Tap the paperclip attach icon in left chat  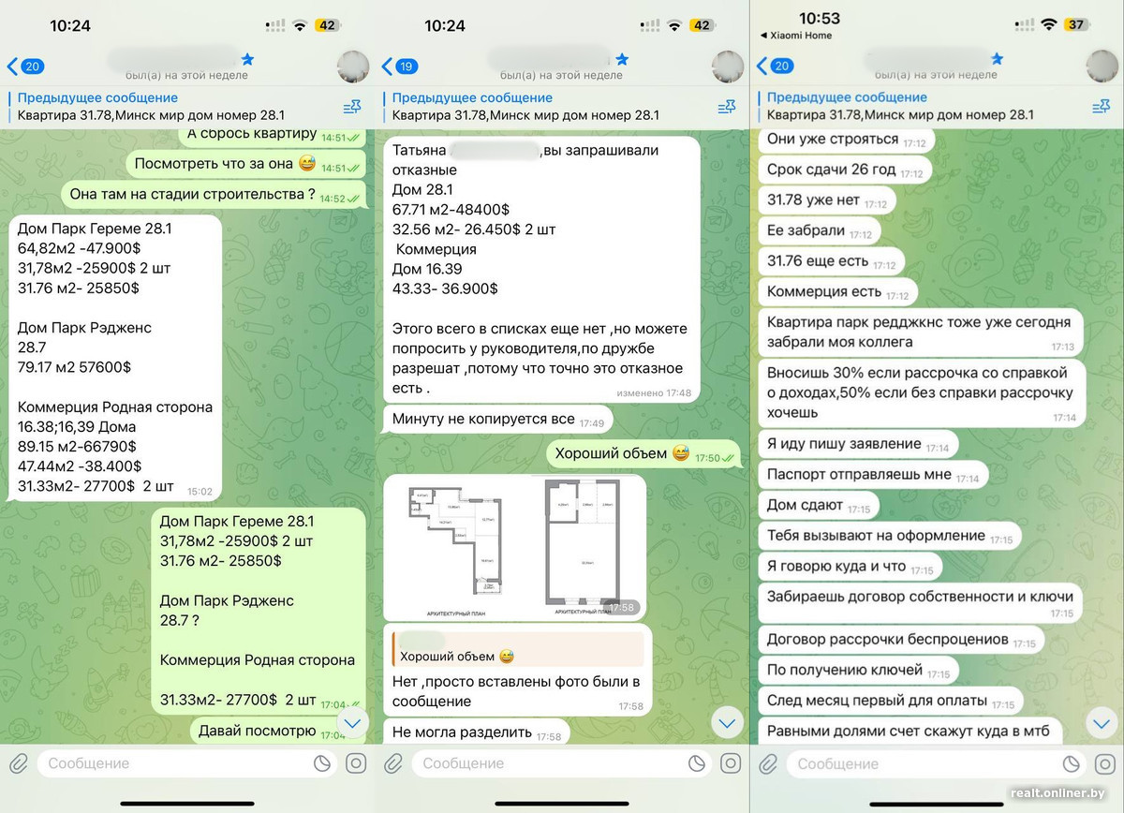(x=19, y=763)
